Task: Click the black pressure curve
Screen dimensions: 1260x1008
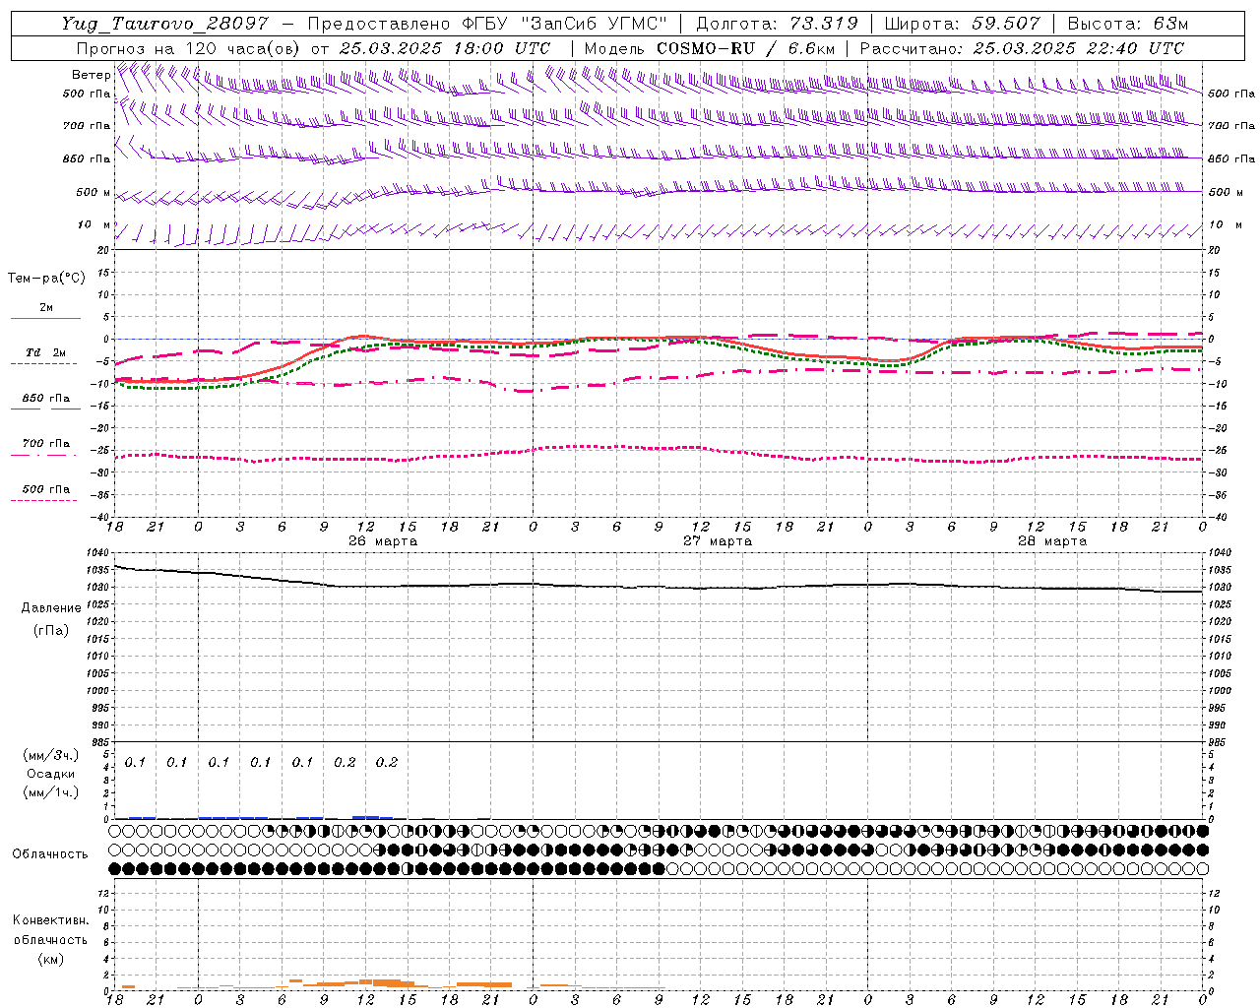Action: (659, 586)
